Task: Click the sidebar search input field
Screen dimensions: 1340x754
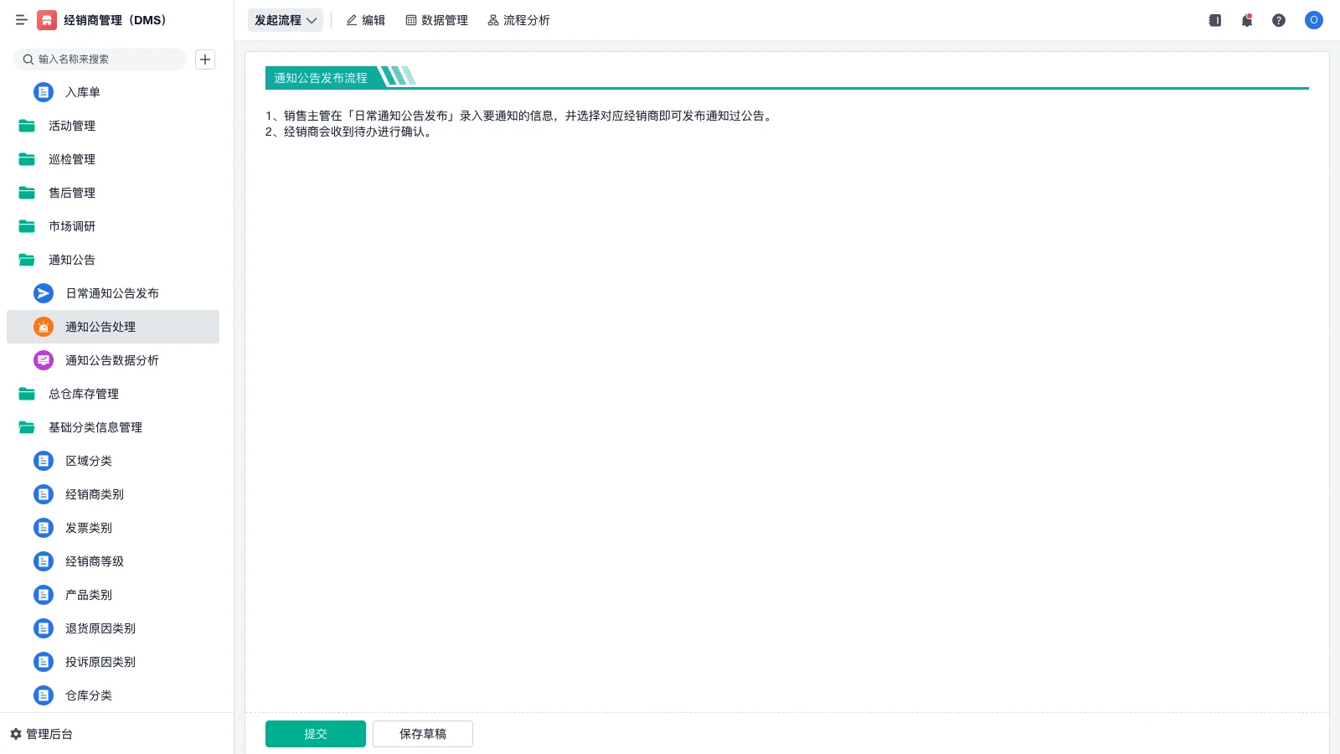Action: (100, 59)
